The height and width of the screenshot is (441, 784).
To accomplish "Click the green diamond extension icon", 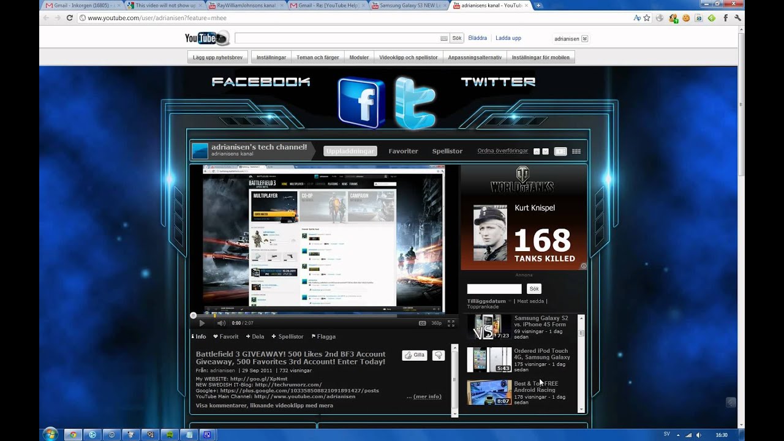I will 712,18.
